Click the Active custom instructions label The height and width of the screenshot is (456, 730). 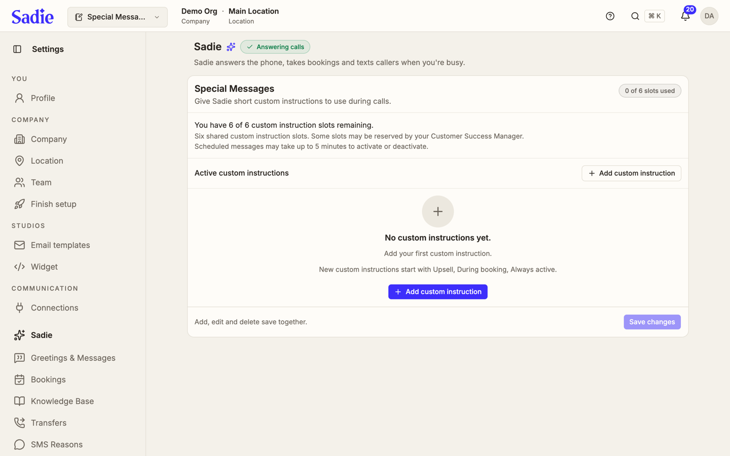pyautogui.click(x=241, y=173)
